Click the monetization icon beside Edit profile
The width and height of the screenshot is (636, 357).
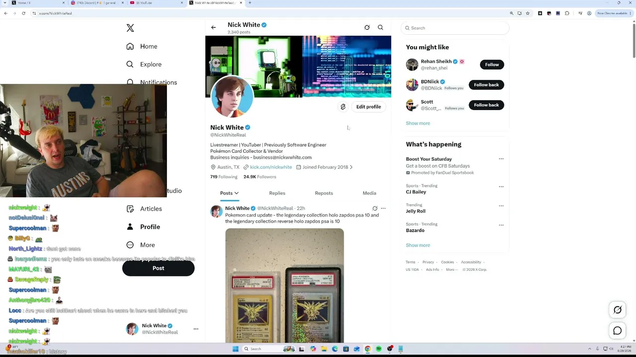[343, 107]
